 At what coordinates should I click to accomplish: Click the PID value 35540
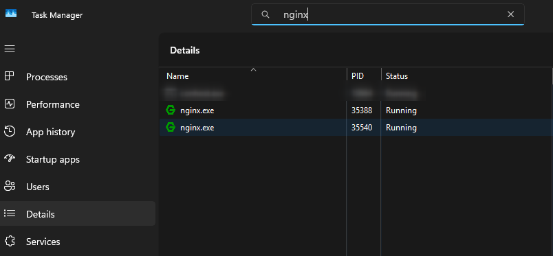tap(362, 128)
